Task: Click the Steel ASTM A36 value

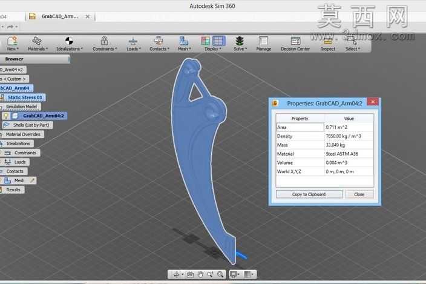Action: (x=342, y=154)
